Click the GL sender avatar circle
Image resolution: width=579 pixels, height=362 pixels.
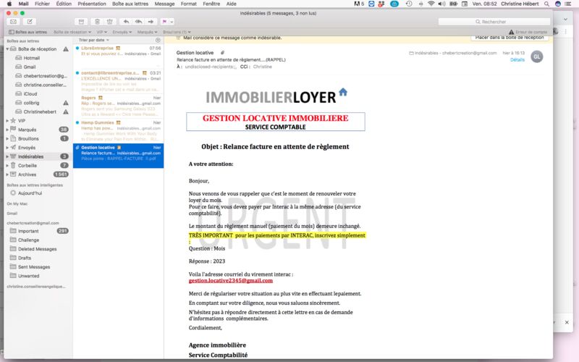tap(536, 56)
